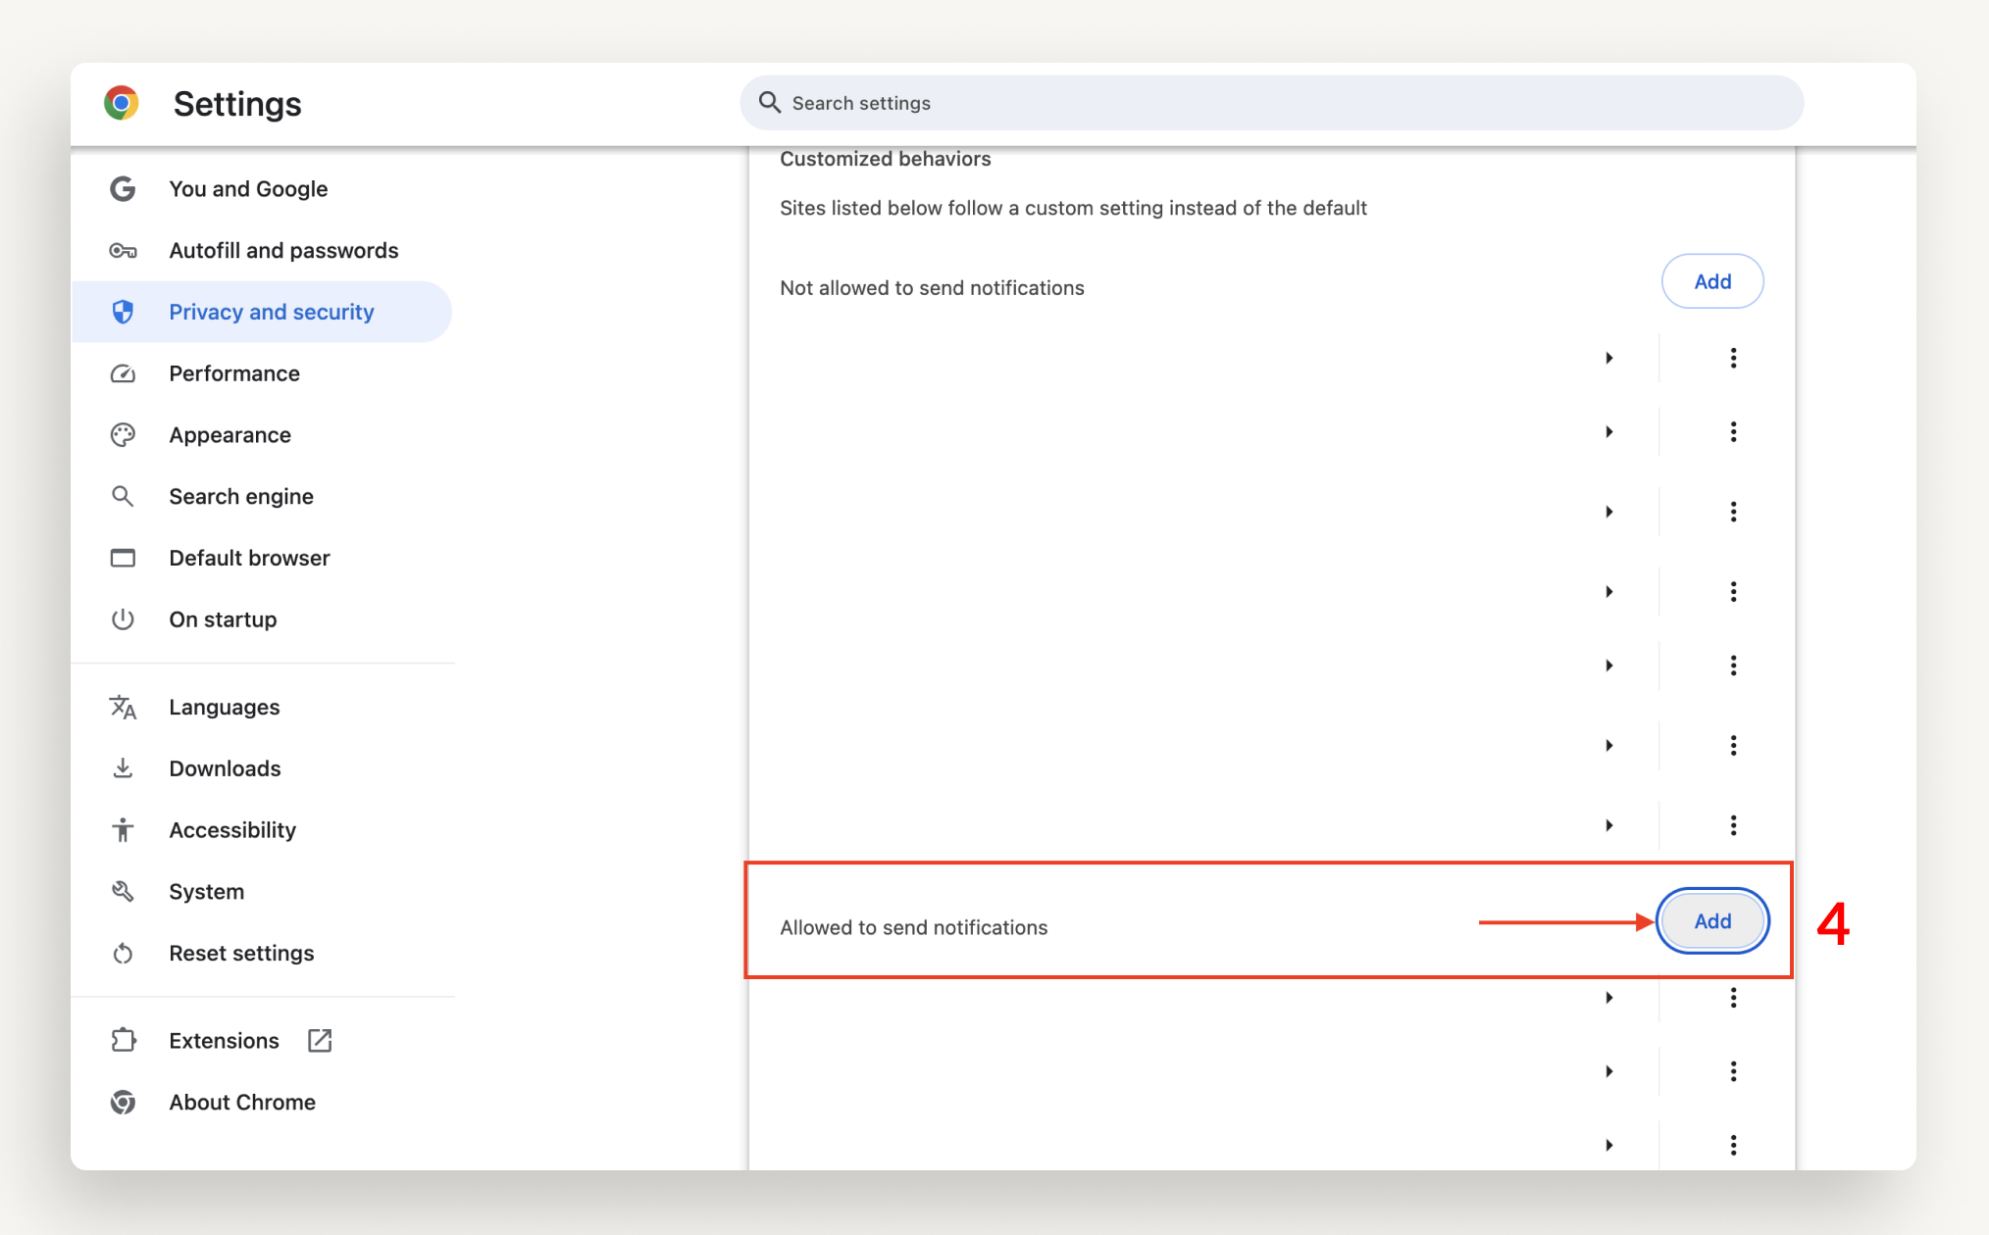Open Appearance via the palette icon
Image resolution: width=1989 pixels, height=1235 pixels.
[123, 434]
